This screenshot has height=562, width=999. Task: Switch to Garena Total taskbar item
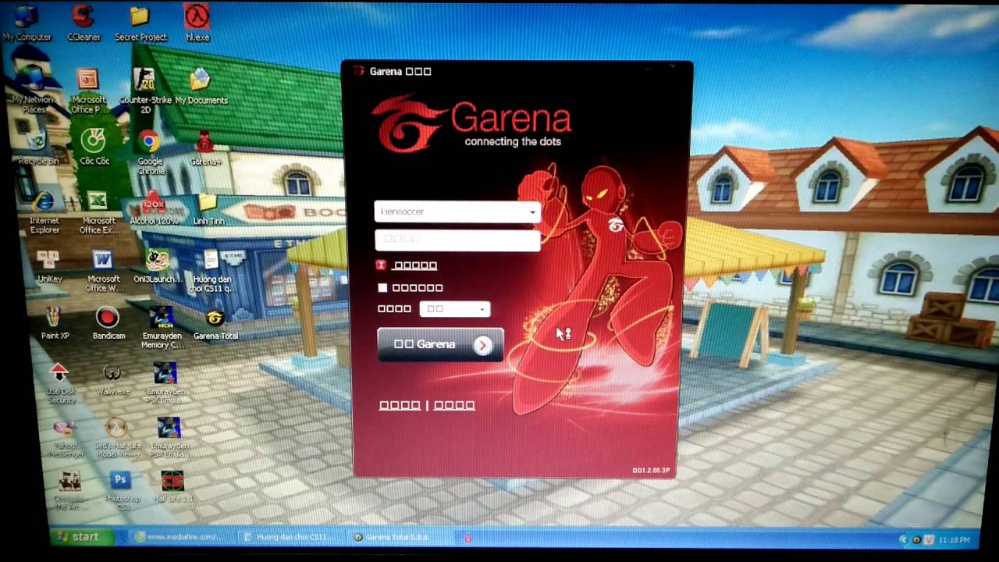point(400,537)
